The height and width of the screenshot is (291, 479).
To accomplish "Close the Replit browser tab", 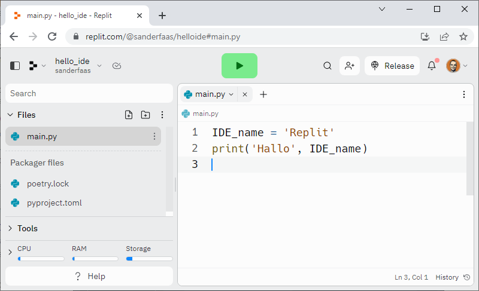I will 140,16.
